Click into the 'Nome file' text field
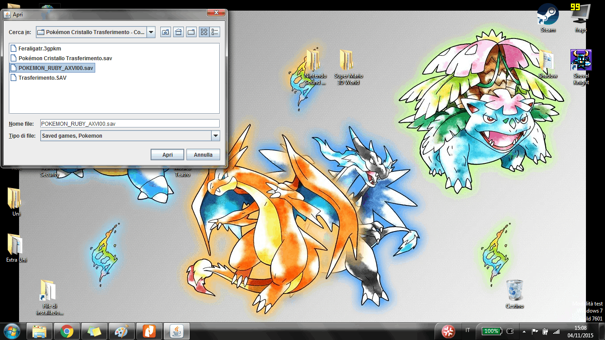The height and width of the screenshot is (340, 605). click(x=130, y=124)
